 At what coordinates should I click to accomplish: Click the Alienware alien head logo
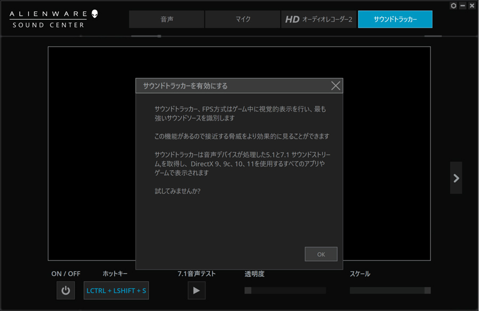(95, 14)
